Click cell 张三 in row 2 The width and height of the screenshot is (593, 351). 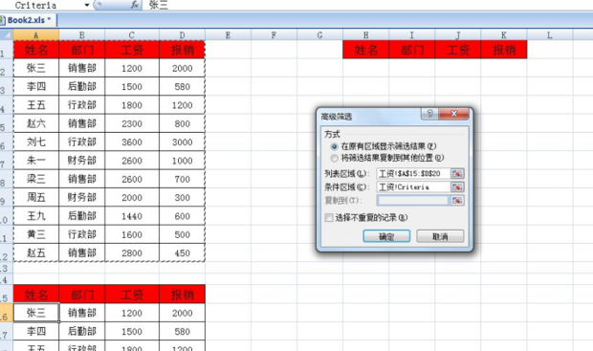click(x=36, y=68)
